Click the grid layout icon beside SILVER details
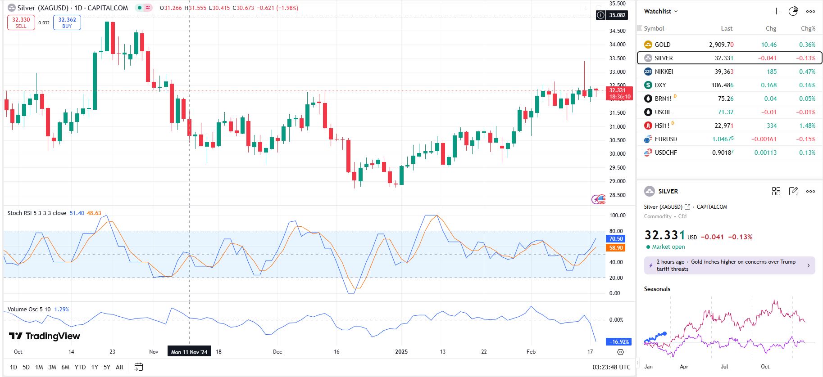The image size is (823, 377). click(776, 191)
